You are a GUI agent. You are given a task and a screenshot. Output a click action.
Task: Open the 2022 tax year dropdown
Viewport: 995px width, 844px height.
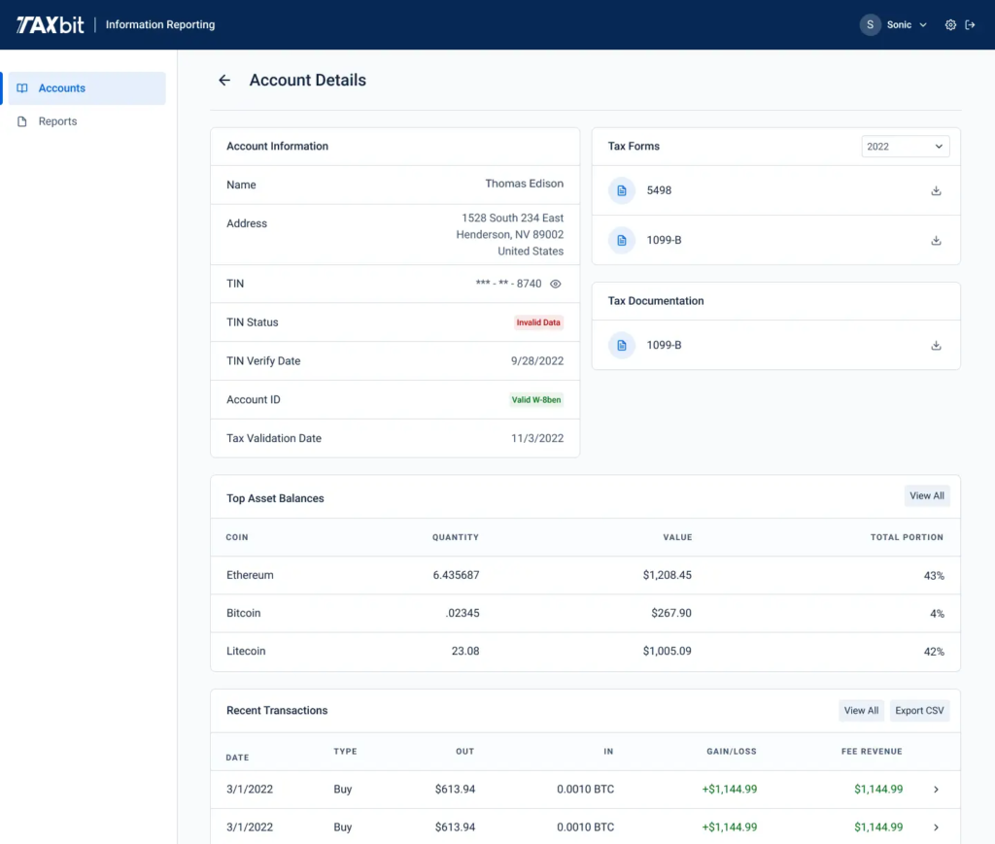click(x=905, y=146)
